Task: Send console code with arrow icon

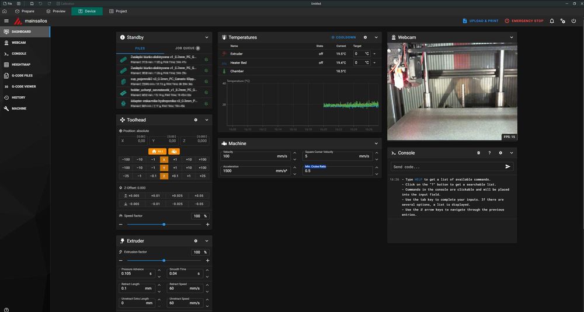Action: click(507, 166)
